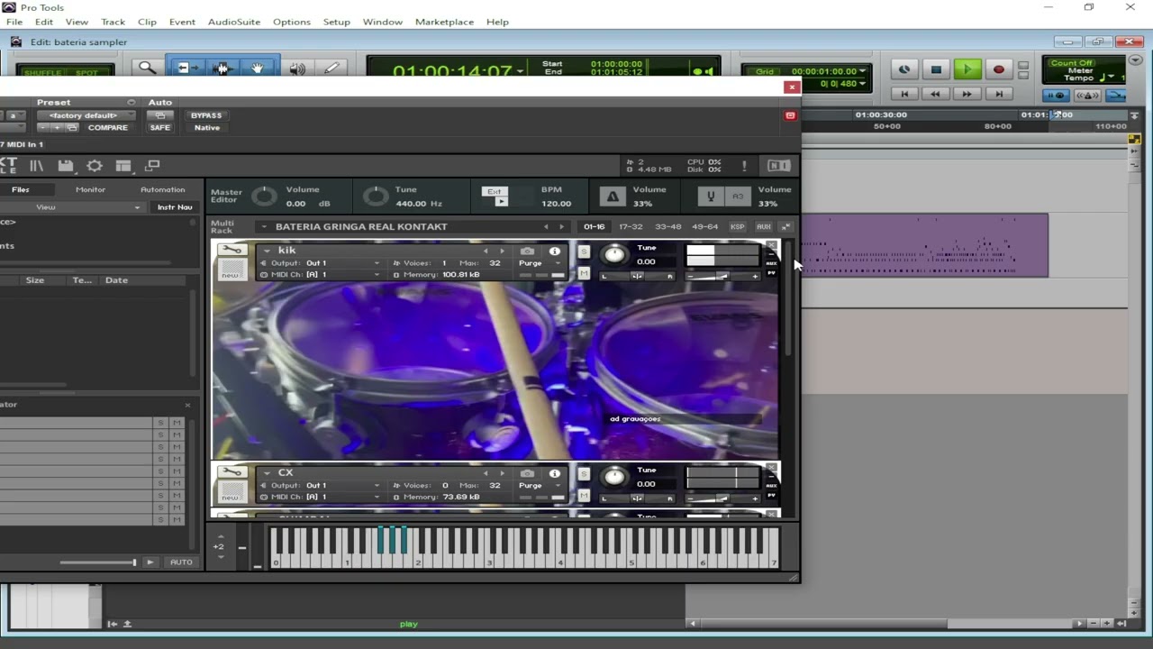Select the Selector waveform tool
1153x649 pixels.
pyautogui.click(x=222, y=68)
